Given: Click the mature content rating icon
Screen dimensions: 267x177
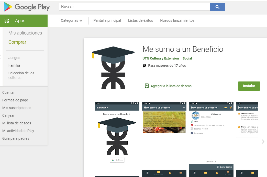Looking at the screenshot, I should coord(144,66).
